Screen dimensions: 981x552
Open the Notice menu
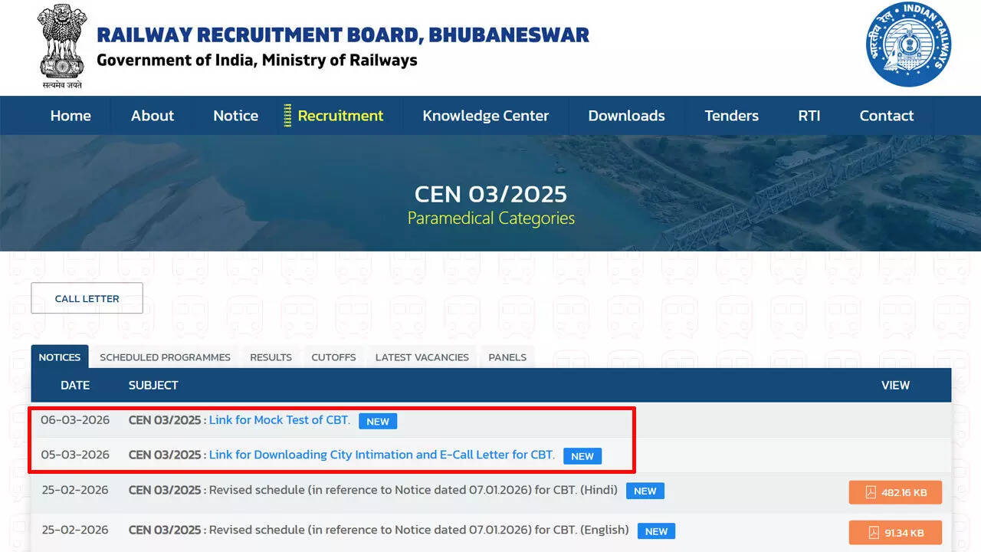coord(235,116)
